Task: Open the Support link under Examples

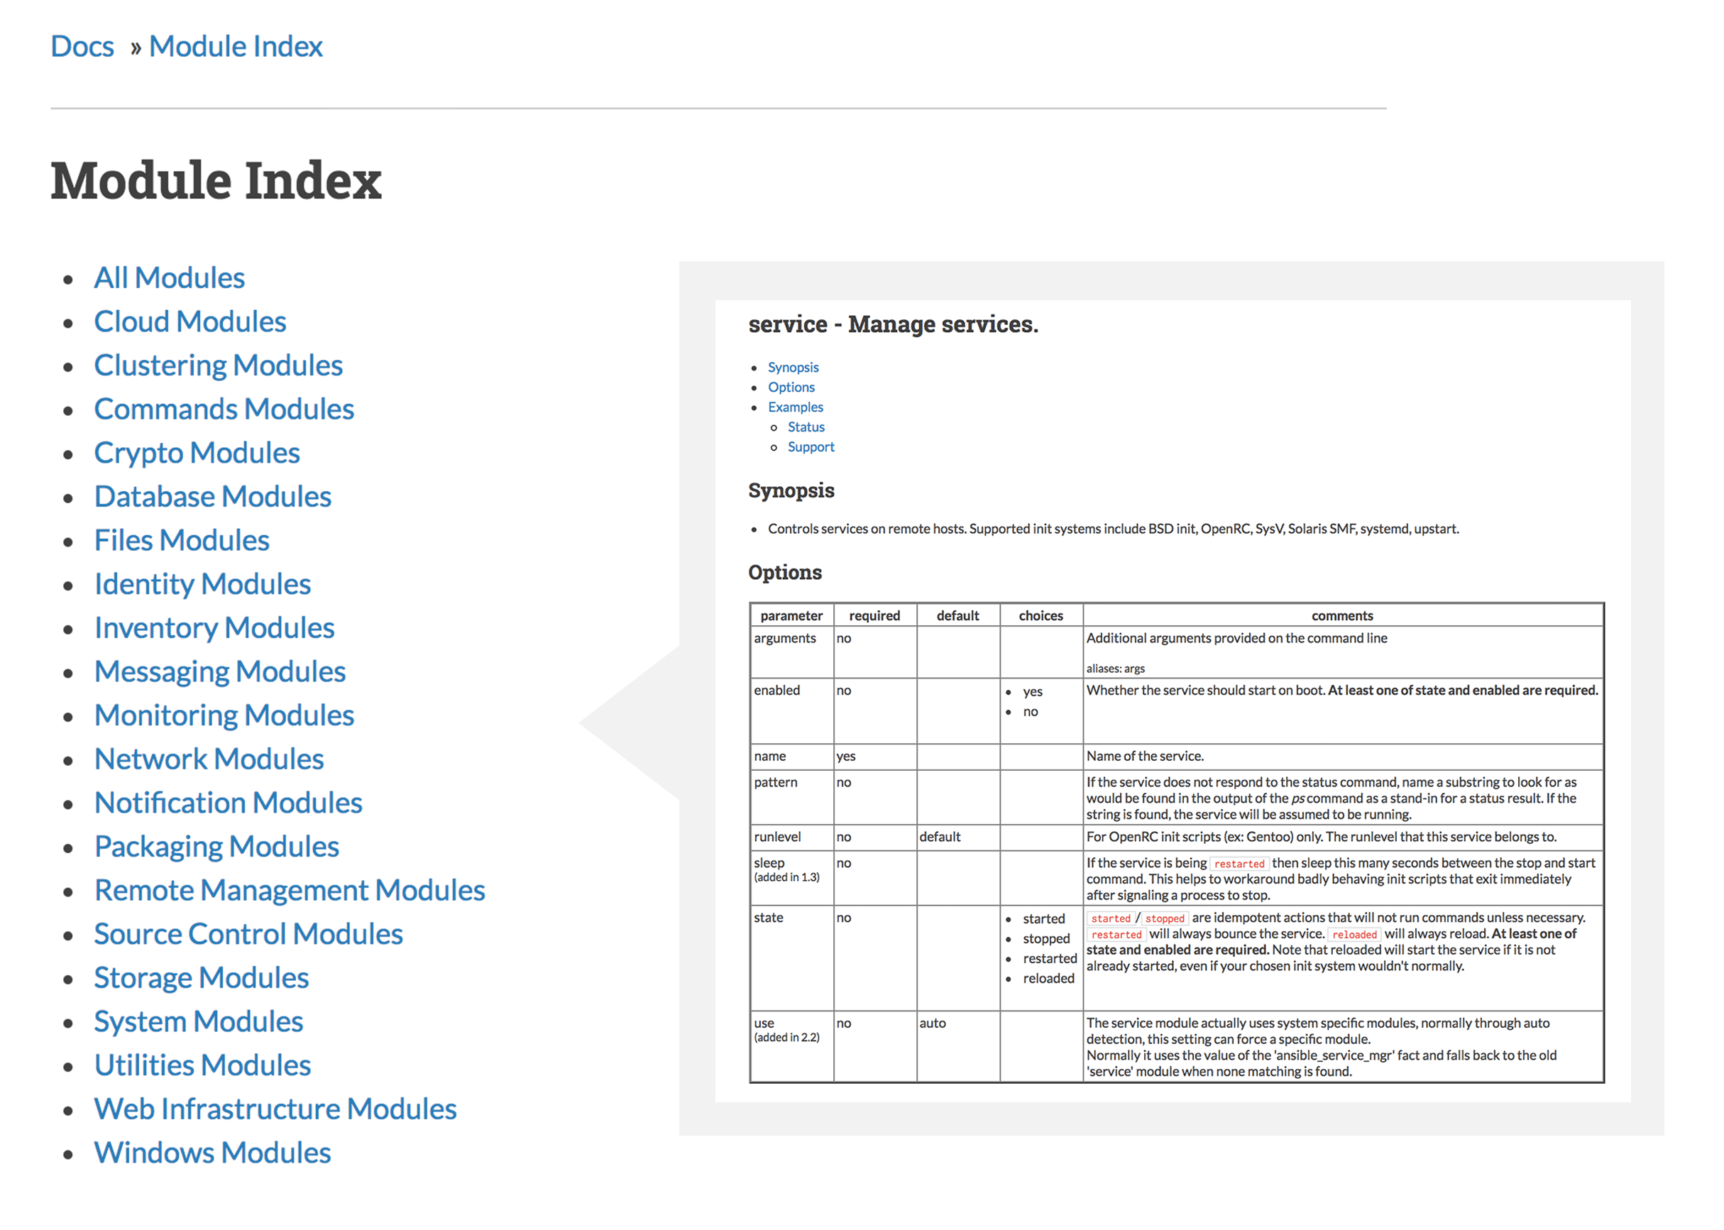Action: click(811, 446)
